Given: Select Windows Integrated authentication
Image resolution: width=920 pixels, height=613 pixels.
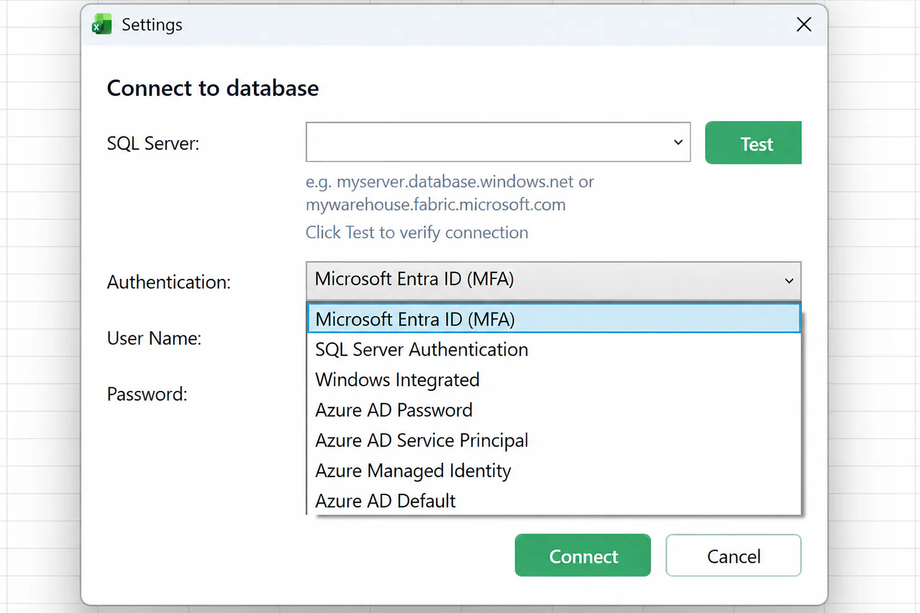Looking at the screenshot, I should pyautogui.click(x=553, y=380).
